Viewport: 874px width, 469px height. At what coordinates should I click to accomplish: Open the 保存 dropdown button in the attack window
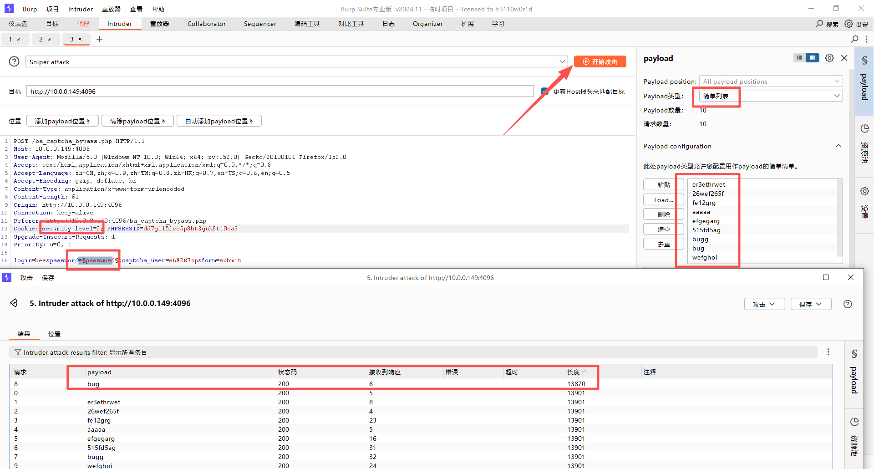tap(811, 304)
